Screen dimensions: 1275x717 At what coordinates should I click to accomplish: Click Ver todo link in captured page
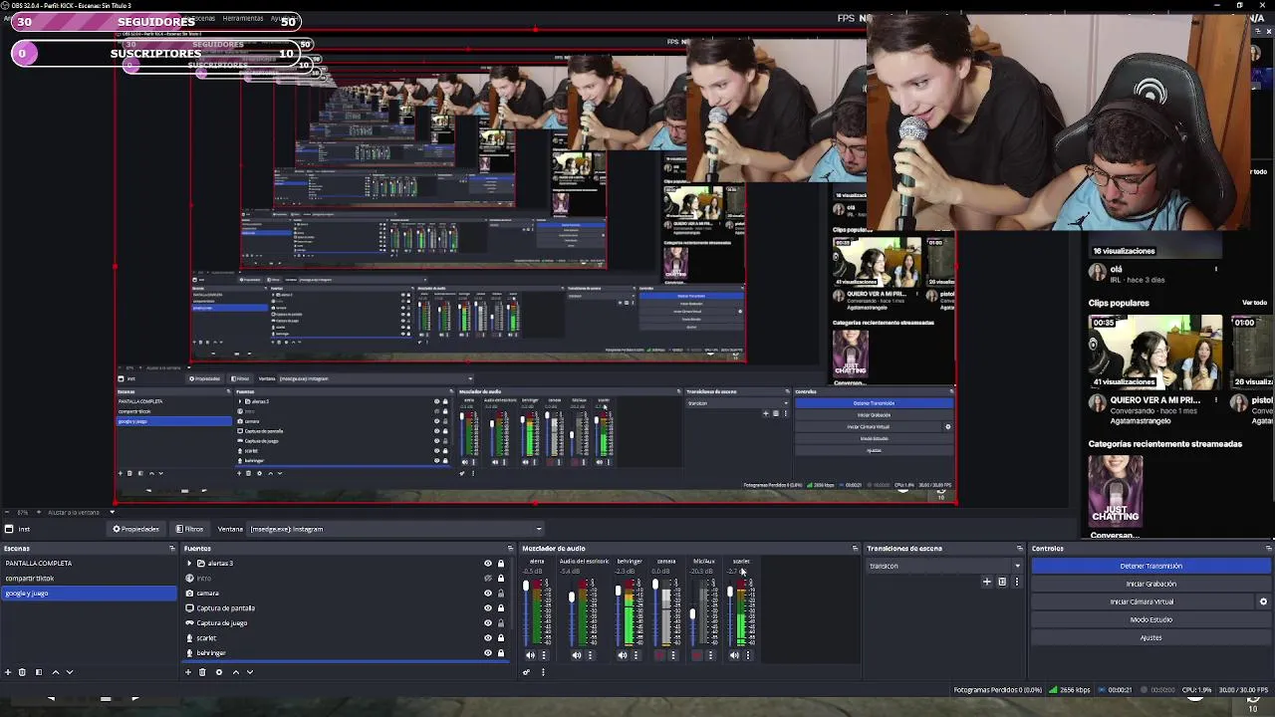pos(1254,303)
